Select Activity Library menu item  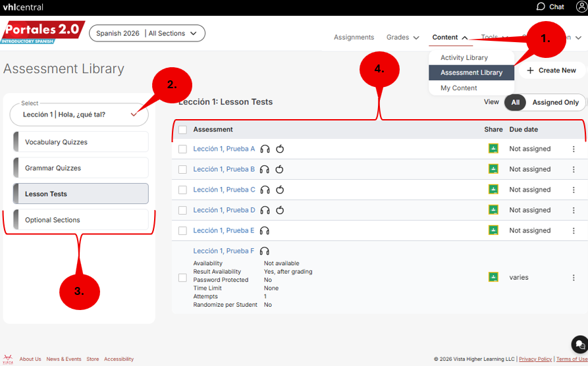471,57
